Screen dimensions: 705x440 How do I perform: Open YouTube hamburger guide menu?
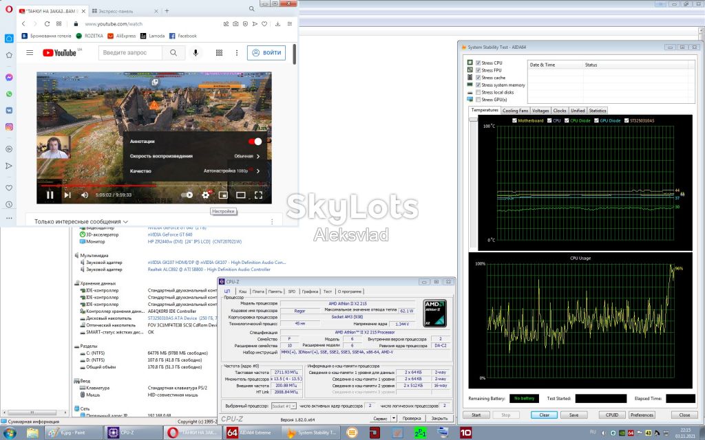(30, 52)
